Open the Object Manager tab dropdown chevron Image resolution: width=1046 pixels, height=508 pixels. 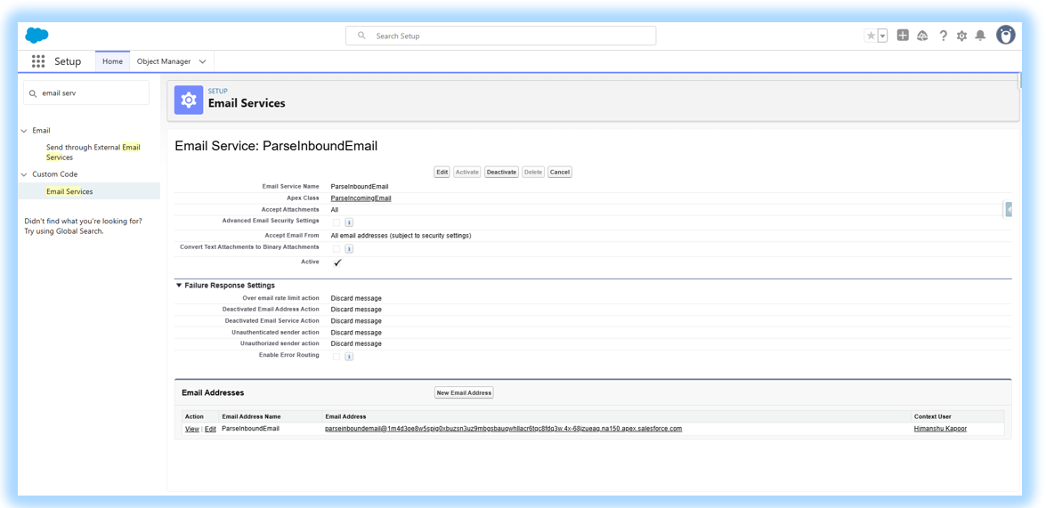click(202, 61)
